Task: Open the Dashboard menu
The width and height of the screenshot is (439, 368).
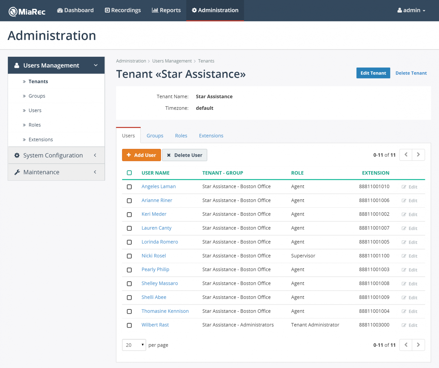Action: (75, 10)
